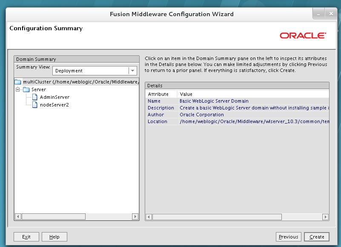Click the AdminServer document icon
Screen dimensions: 341x247
tap(34, 97)
